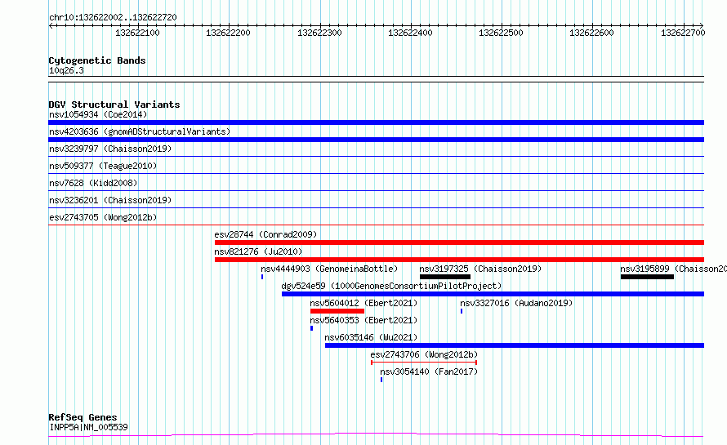Open esv2743705 (Wong2012b) variant label
The image size is (727, 445).
pos(103,217)
